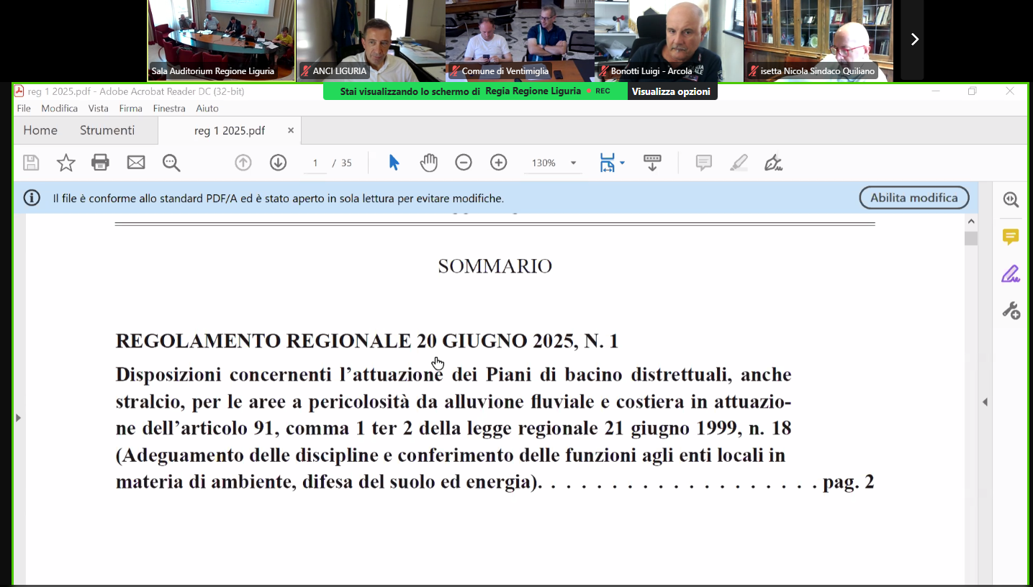
Task: Open the find text magnifier icon
Action: [x=171, y=163]
